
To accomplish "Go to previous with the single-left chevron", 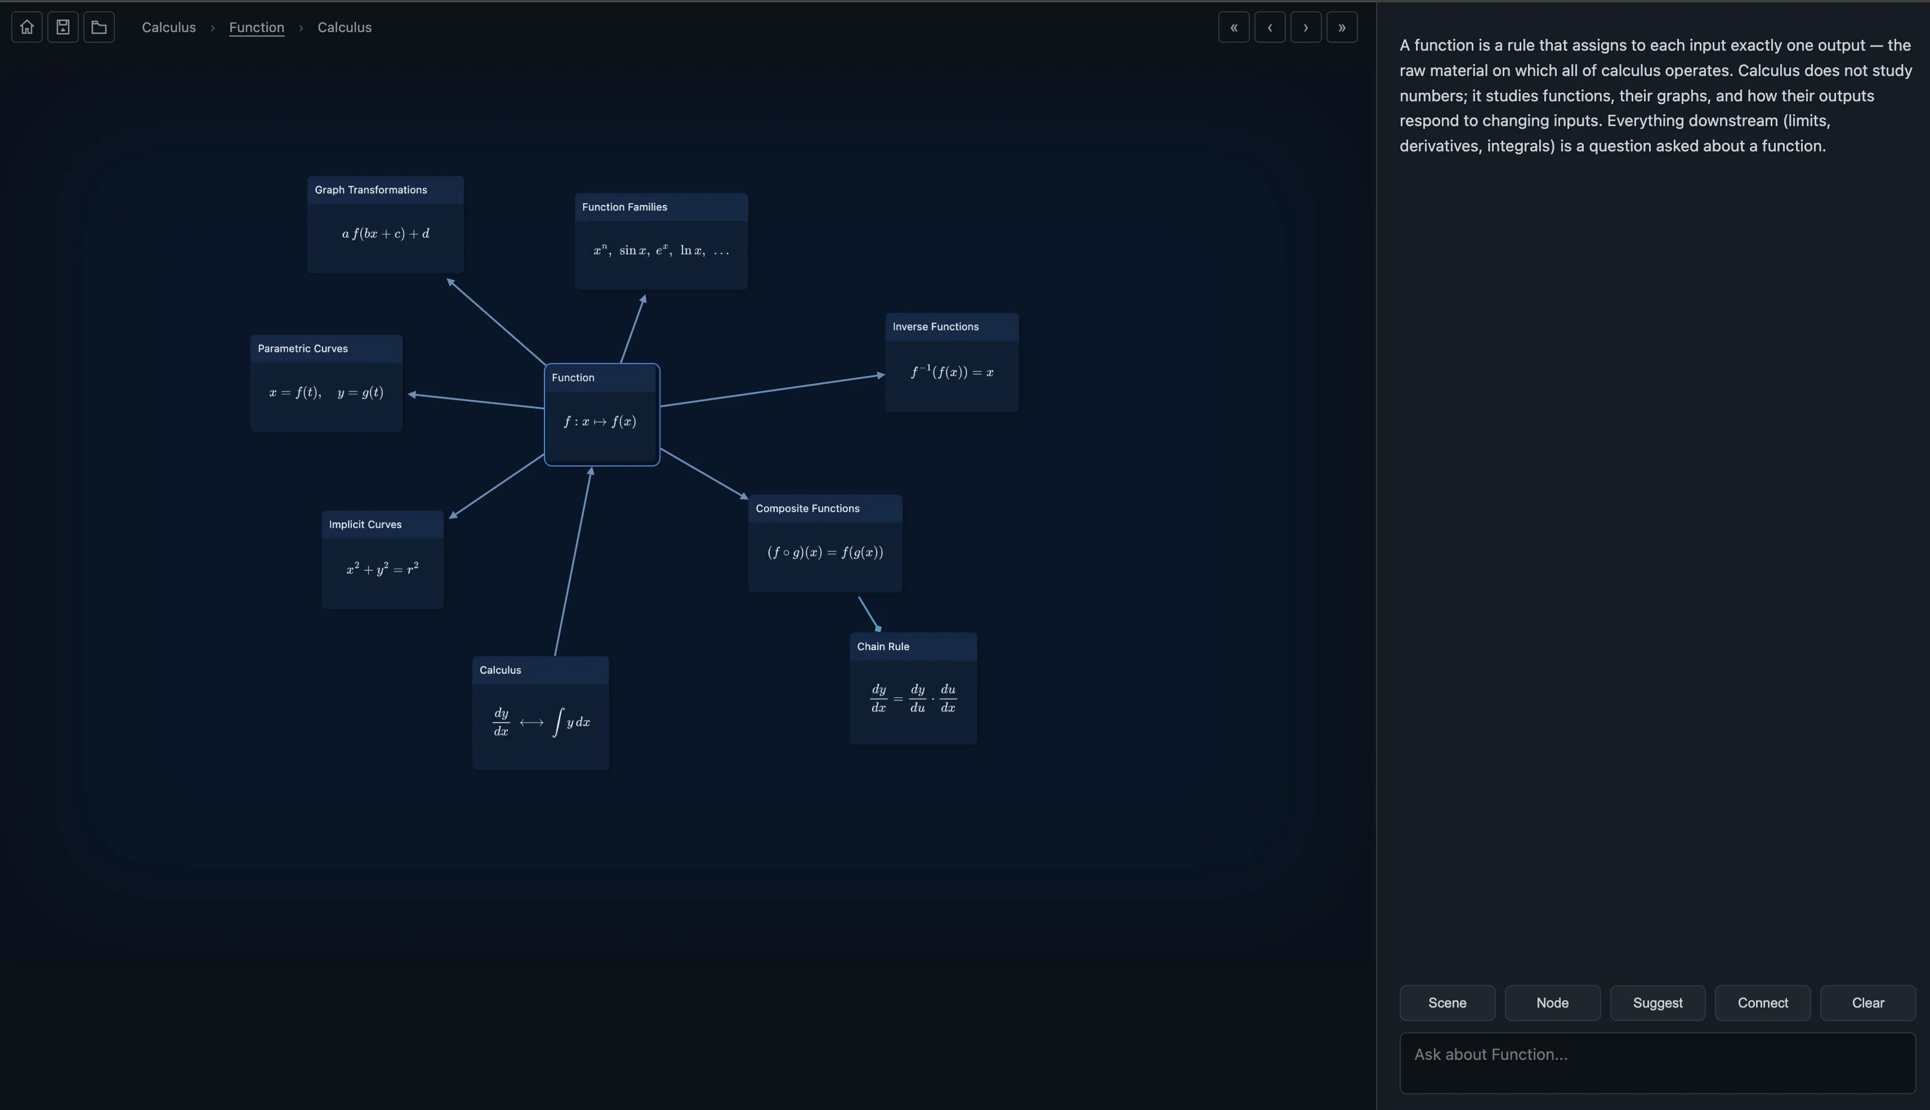I will 1270,28.
